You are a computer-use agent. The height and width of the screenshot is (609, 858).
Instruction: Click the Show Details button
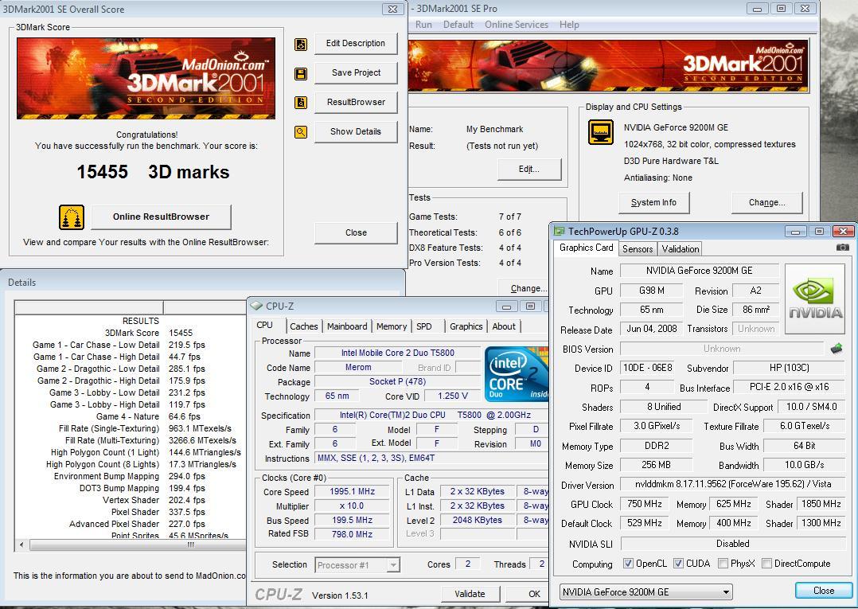coord(356,132)
